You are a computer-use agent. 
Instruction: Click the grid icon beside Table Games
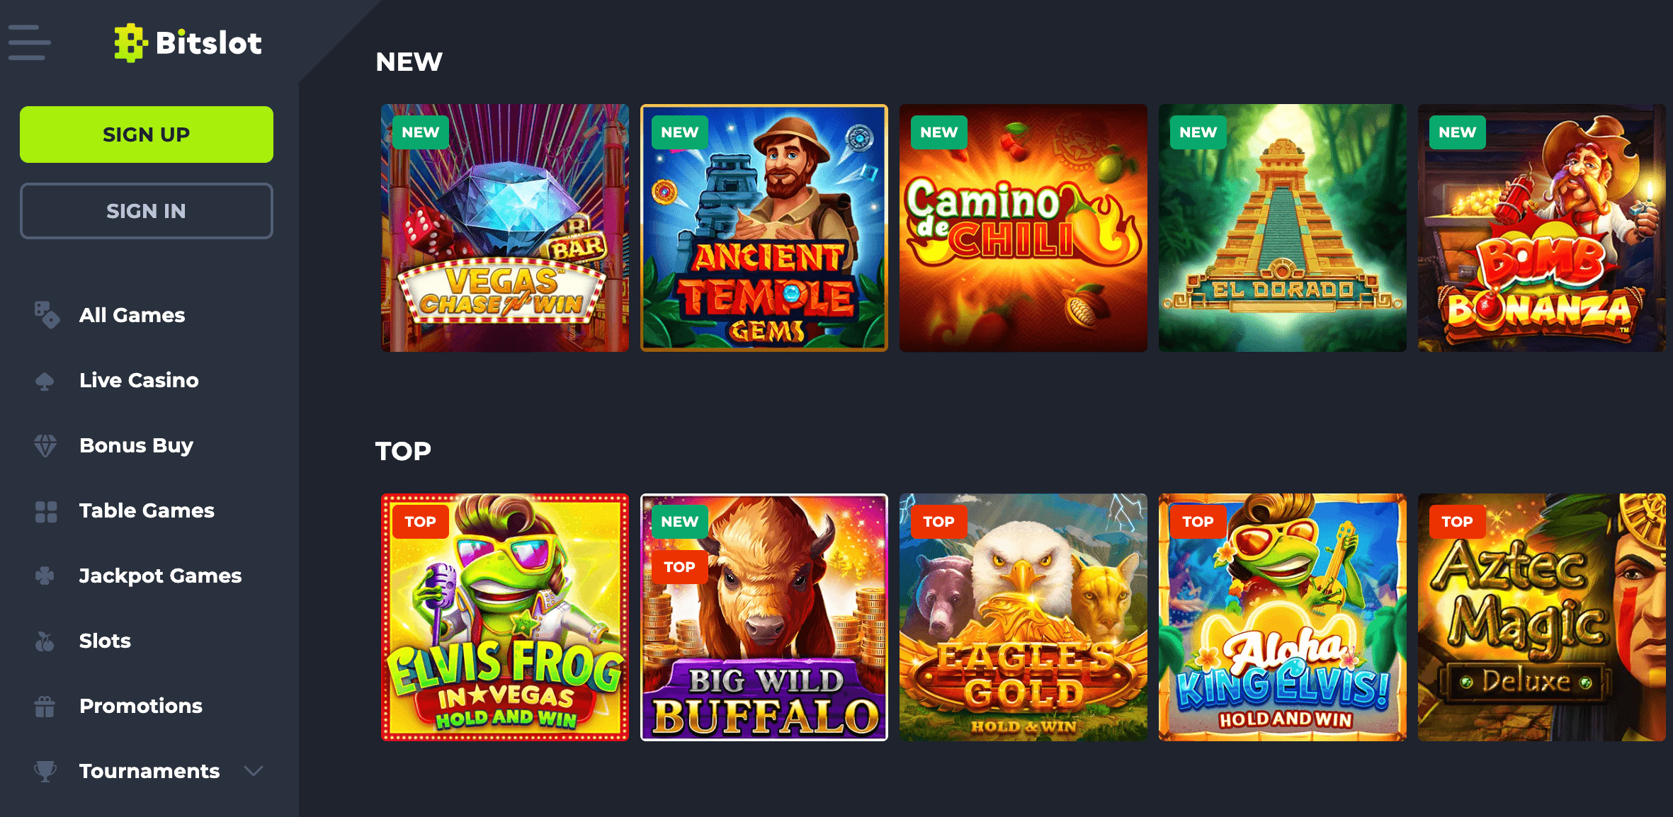pos(46,511)
